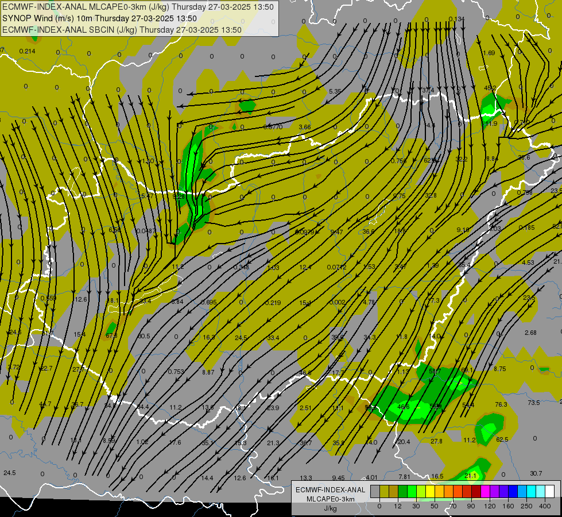Click the legend tick label 90
Screen dimensions: 562x517
(471, 506)
